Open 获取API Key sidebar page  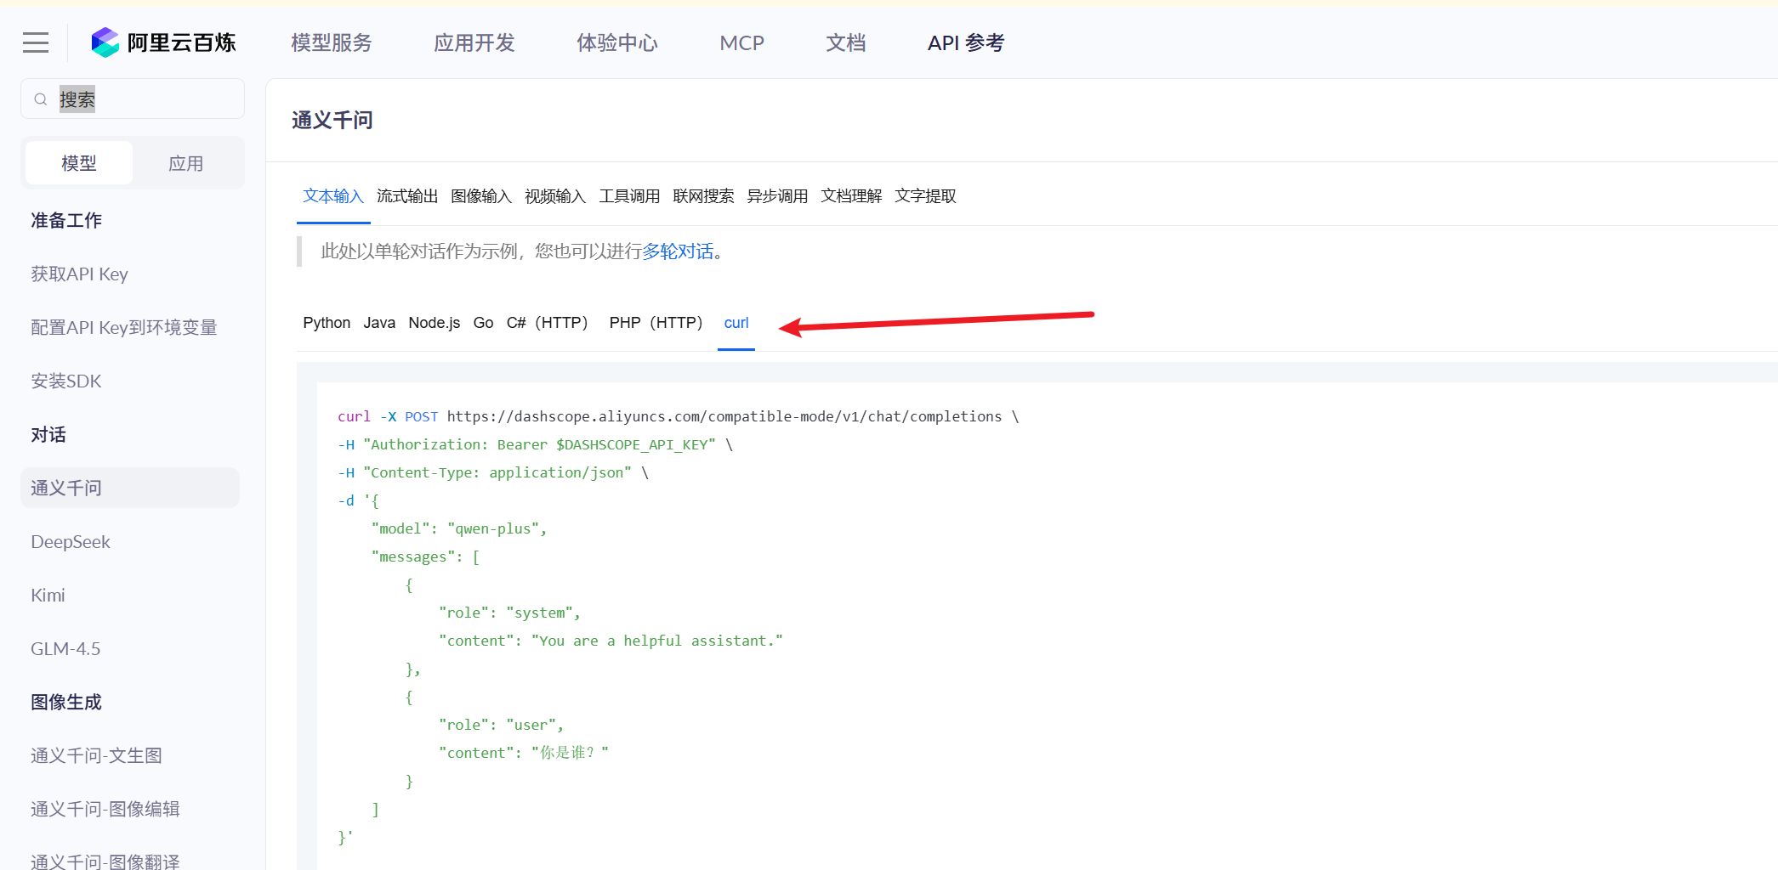[x=79, y=274]
